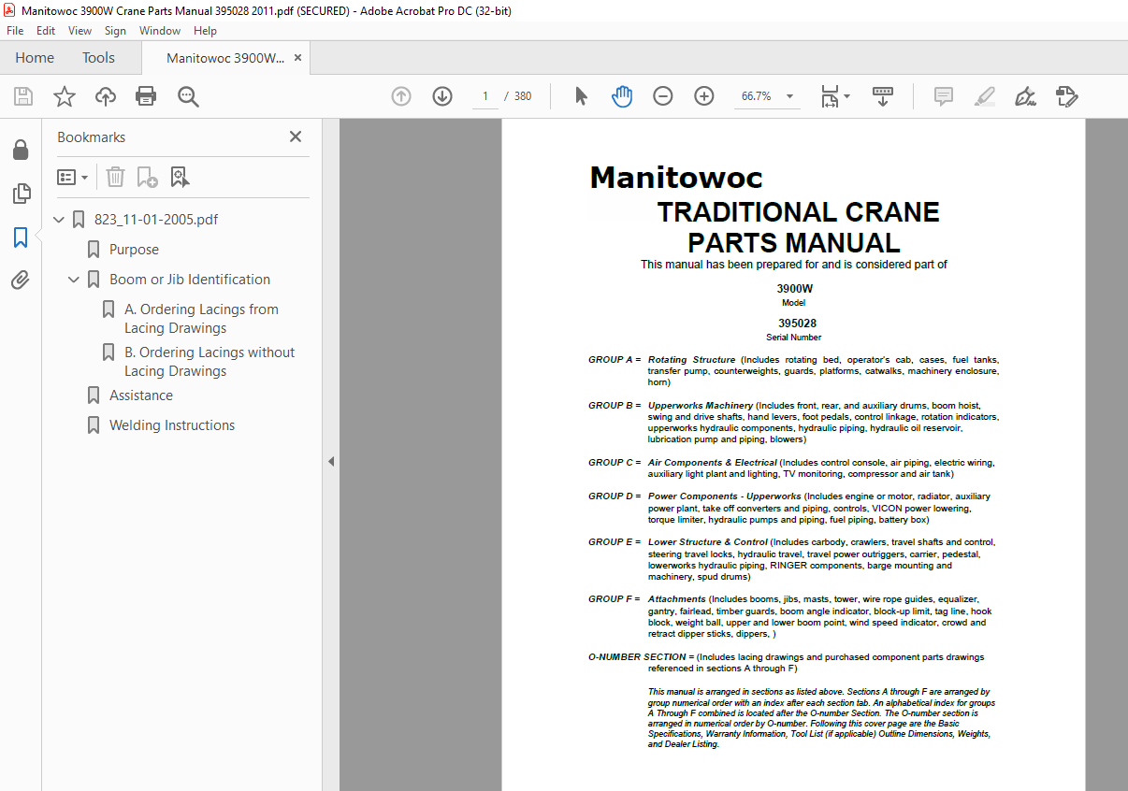
Task: Select the Manitowoc 3900W document tab
Action: pyautogui.click(x=225, y=58)
